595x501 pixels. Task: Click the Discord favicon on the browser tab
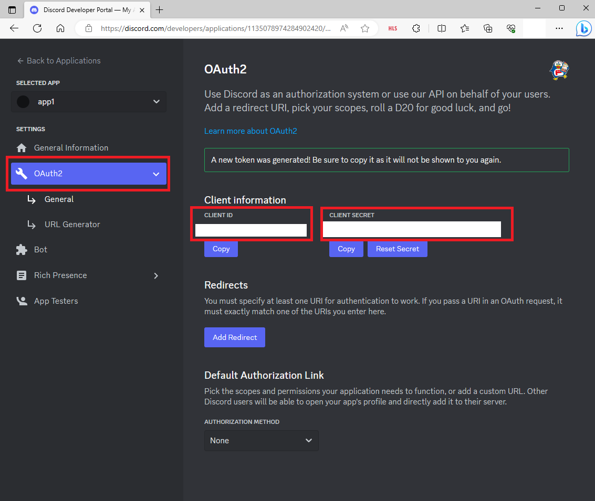34,9
